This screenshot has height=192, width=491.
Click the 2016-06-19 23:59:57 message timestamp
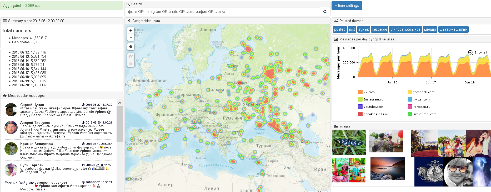pos(99,144)
